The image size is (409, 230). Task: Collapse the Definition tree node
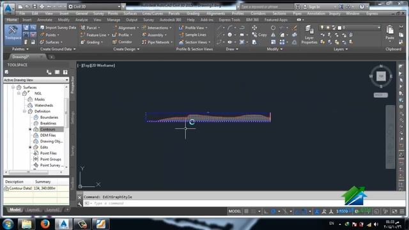point(24,111)
